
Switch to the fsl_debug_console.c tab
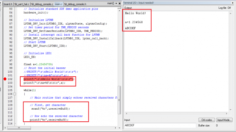42,4
